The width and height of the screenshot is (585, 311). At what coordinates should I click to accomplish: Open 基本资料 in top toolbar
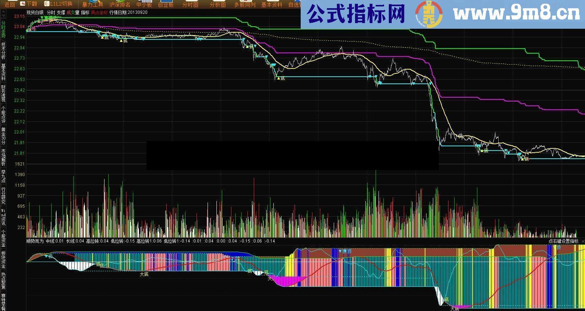272,5
